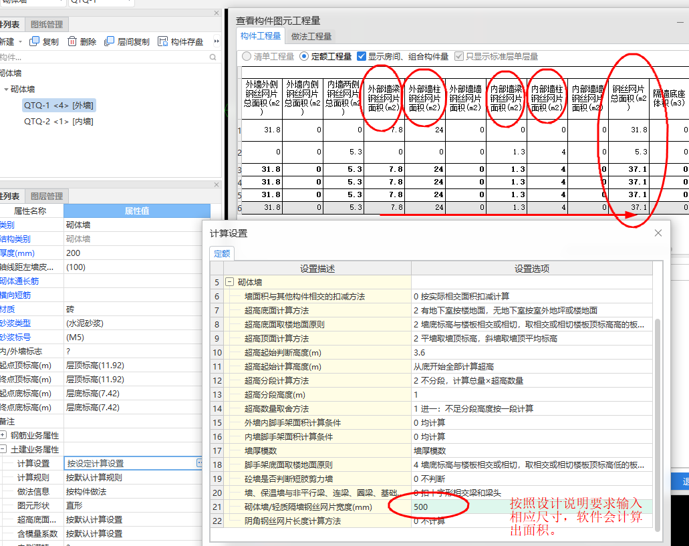Click the 构件存盘 component save icon
This screenshot has width=689, height=546.
click(x=162, y=41)
